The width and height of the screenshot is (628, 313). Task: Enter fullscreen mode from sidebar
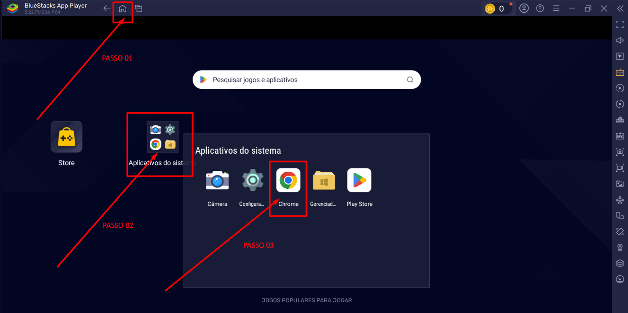pyautogui.click(x=620, y=25)
